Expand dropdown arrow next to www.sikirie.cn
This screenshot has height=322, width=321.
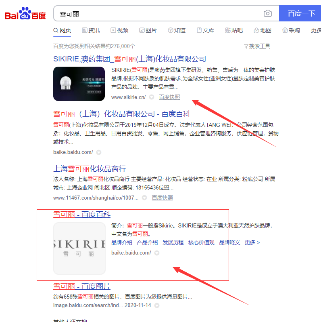click(152, 97)
